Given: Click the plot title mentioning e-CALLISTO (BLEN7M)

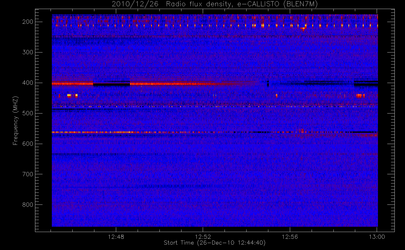Looking at the screenshot, I should click(x=215, y=4).
